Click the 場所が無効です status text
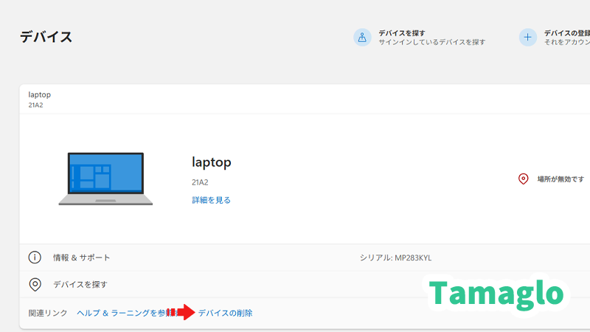590x332 pixels. pyautogui.click(x=560, y=179)
